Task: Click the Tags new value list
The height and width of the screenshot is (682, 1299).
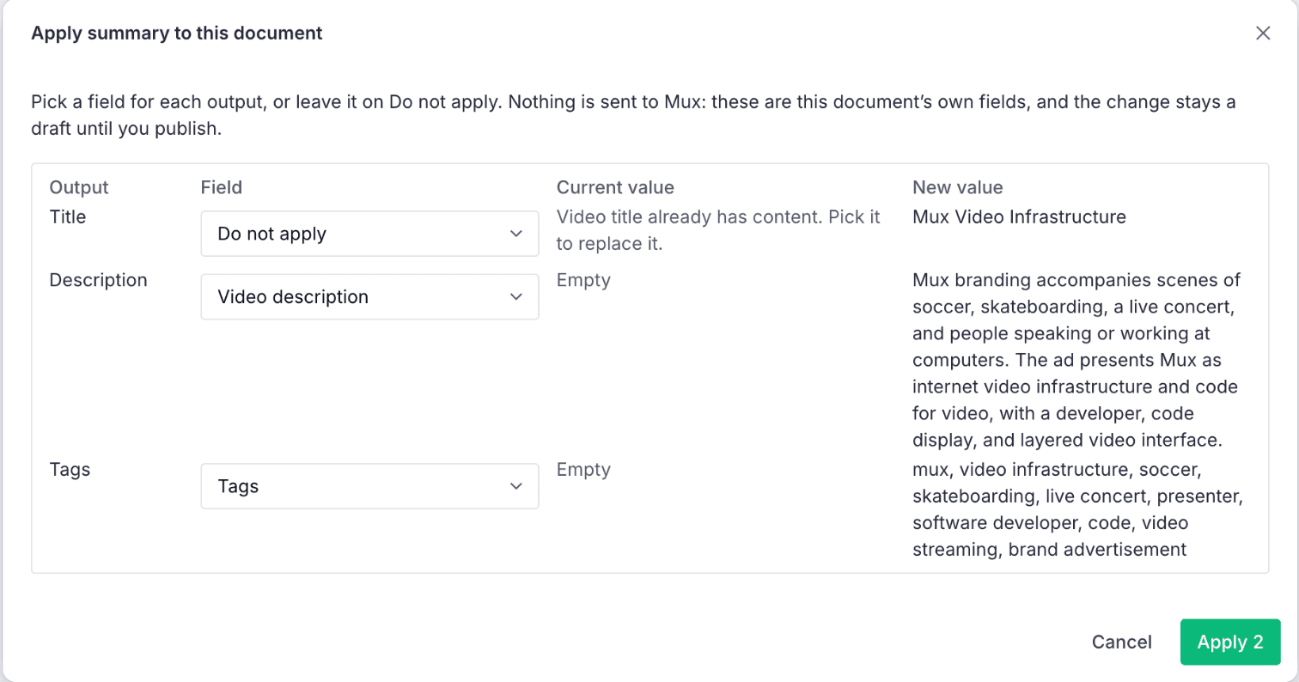Action: click(x=1078, y=509)
